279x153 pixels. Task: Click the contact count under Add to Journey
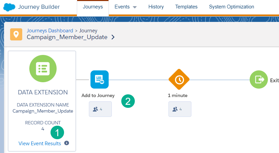coord(100,109)
